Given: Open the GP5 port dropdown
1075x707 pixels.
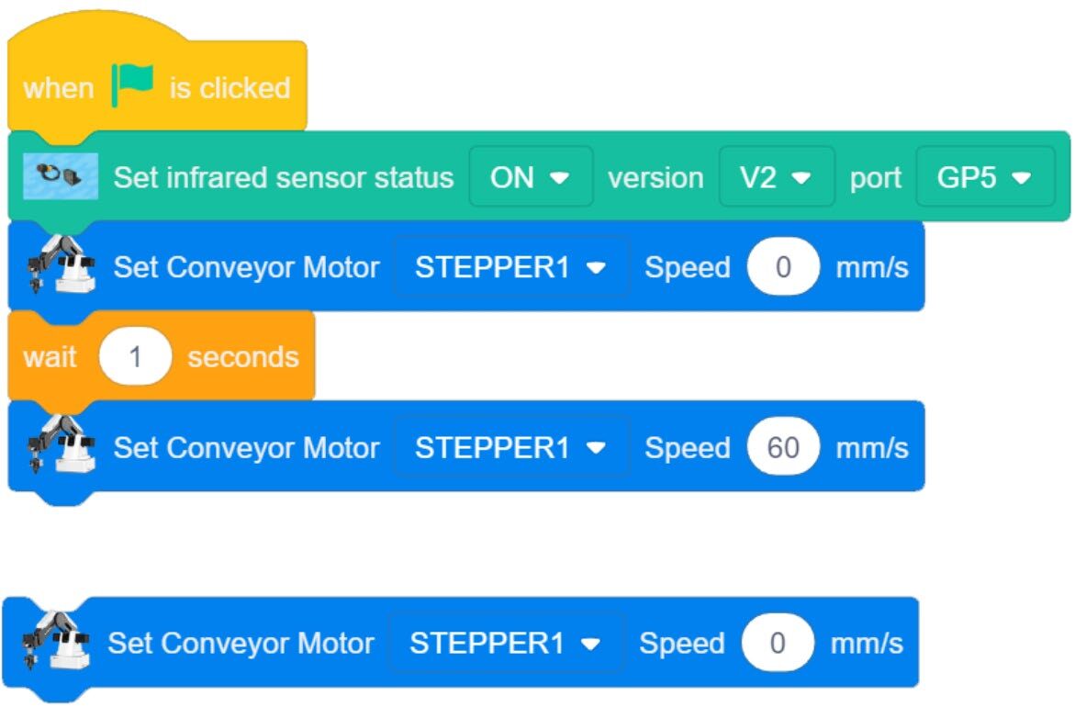Looking at the screenshot, I should (985, 177).
